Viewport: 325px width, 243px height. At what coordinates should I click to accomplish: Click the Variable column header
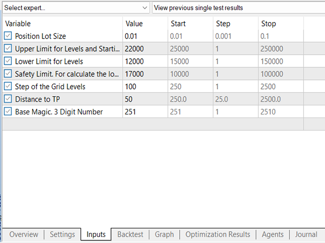[62, 24]
